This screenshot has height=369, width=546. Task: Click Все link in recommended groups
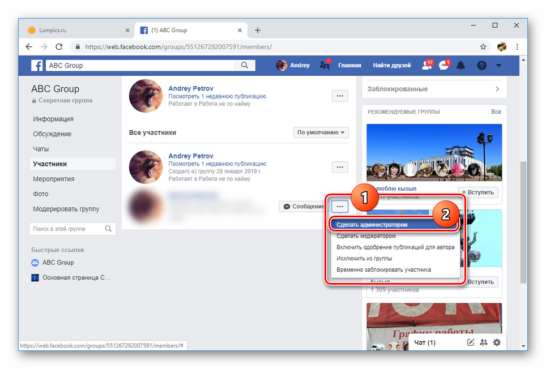tap(496, 111)
